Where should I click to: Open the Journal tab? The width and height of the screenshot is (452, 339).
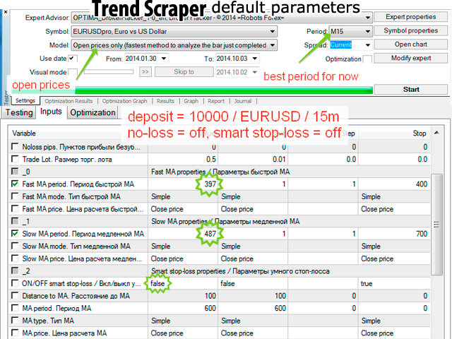pyautogui.click(x=242, y=101)
